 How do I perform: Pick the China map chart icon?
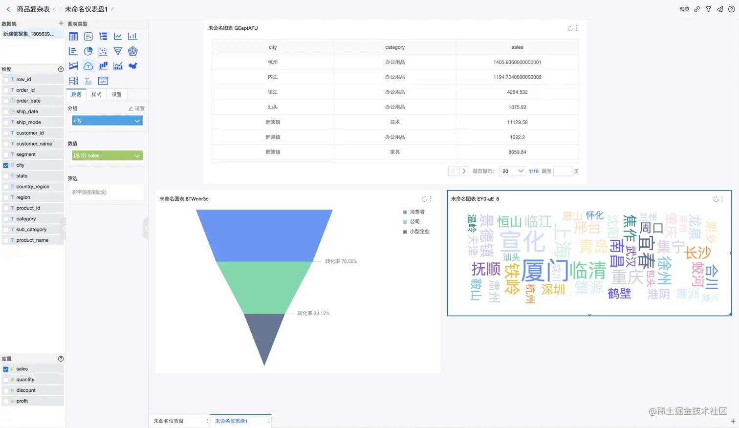[x=132, y=66]
